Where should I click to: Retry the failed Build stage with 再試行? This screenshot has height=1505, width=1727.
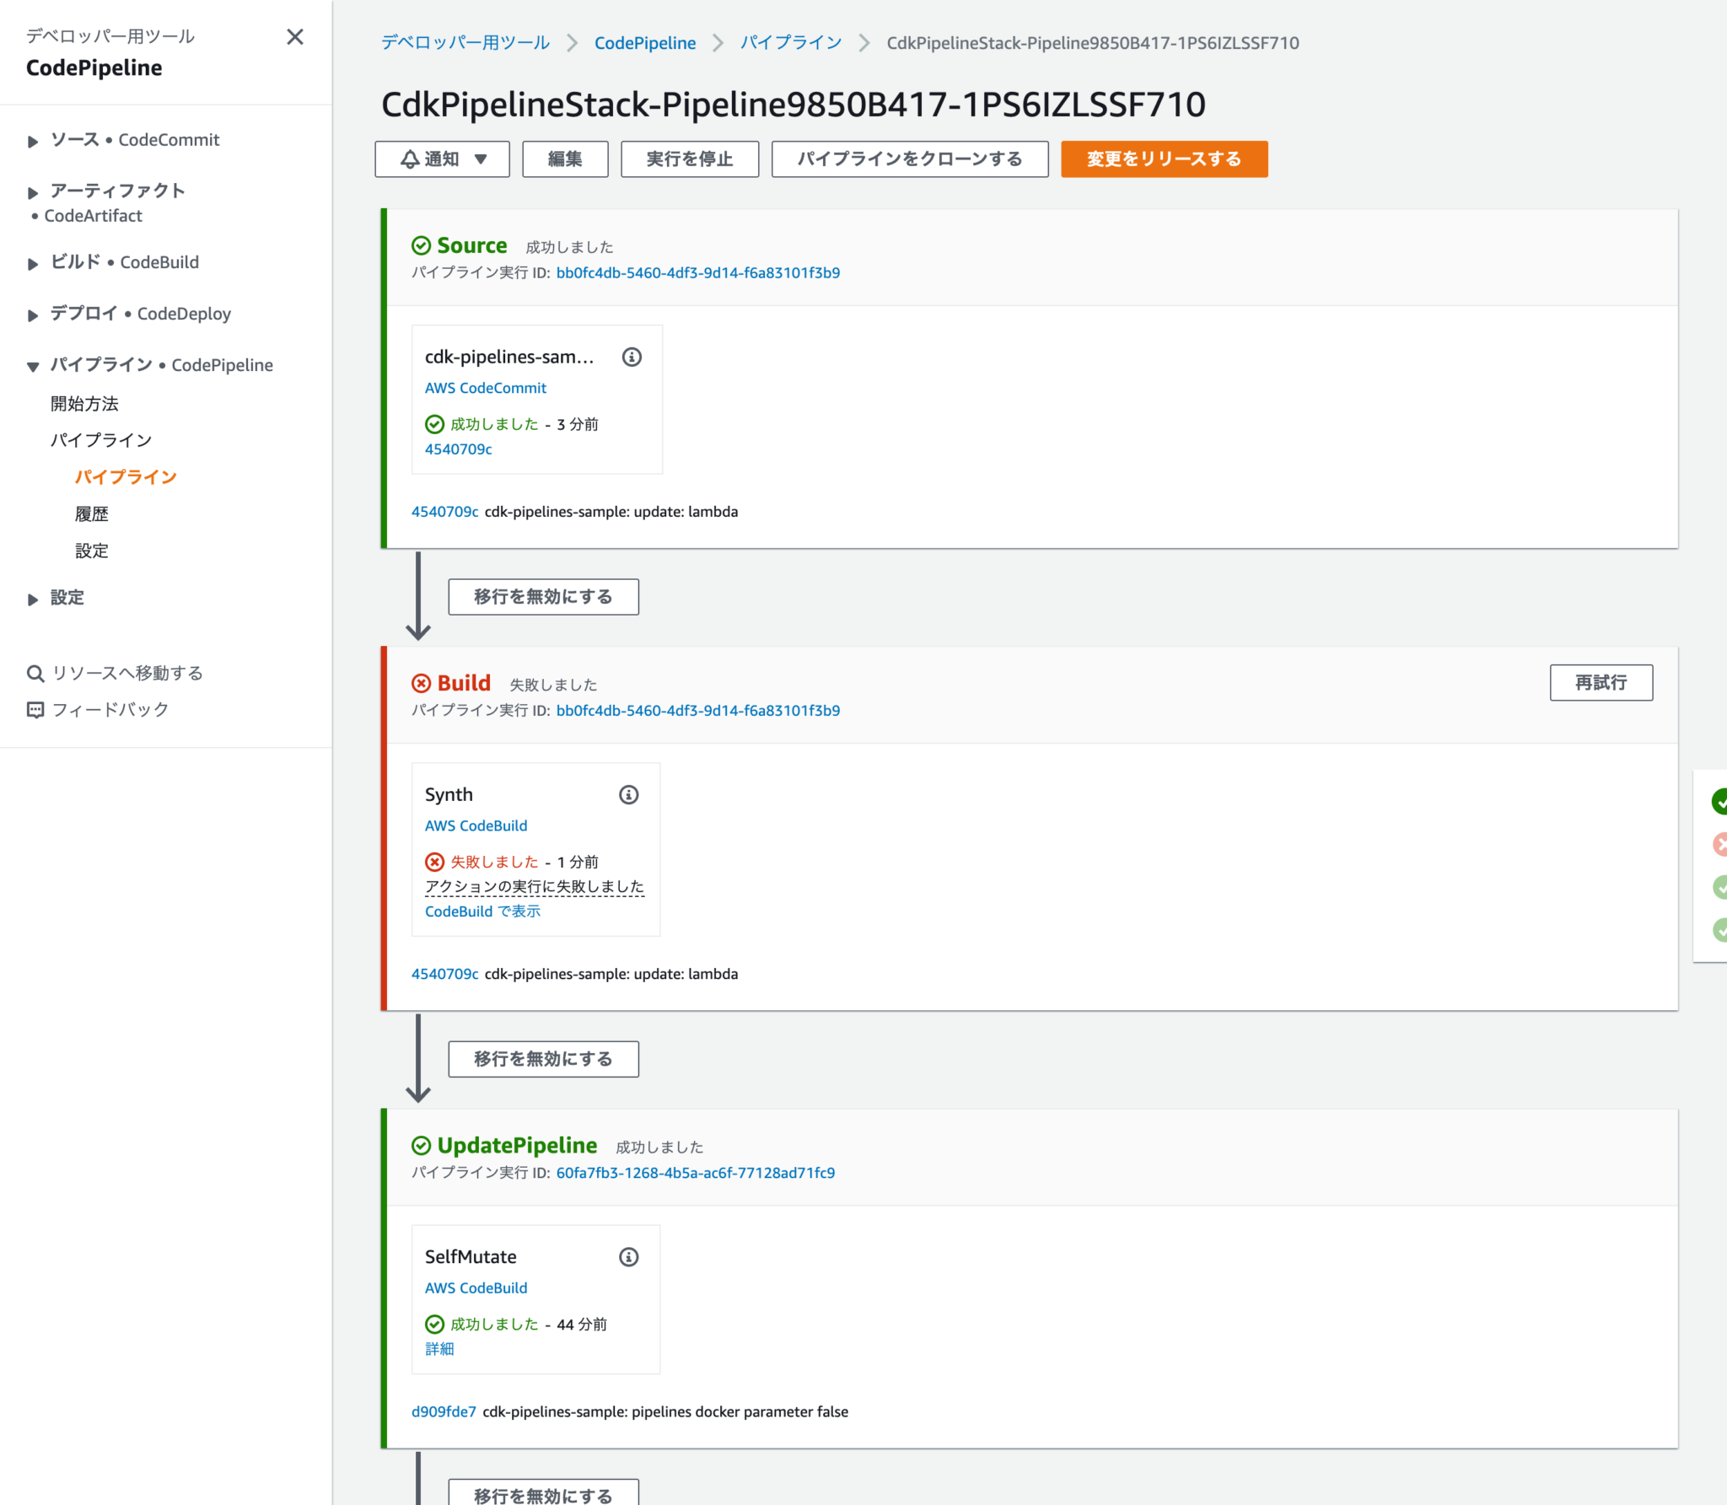pos(1601,682)
